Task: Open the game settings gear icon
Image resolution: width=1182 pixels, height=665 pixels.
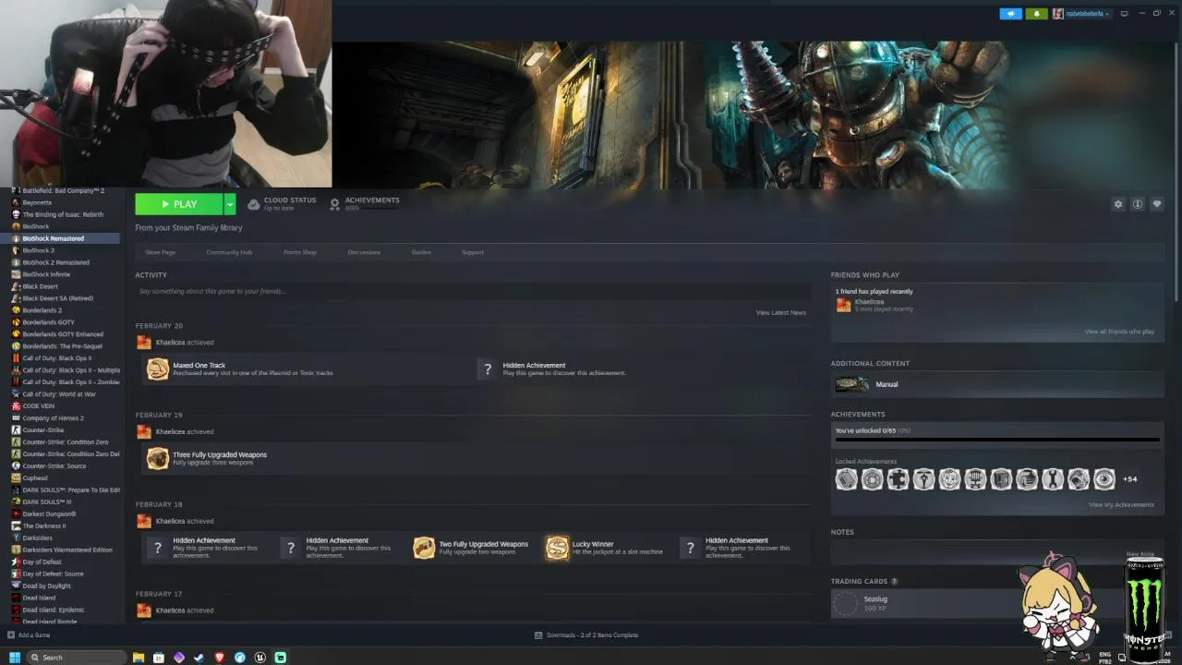Action: (x=1118, y=204)
